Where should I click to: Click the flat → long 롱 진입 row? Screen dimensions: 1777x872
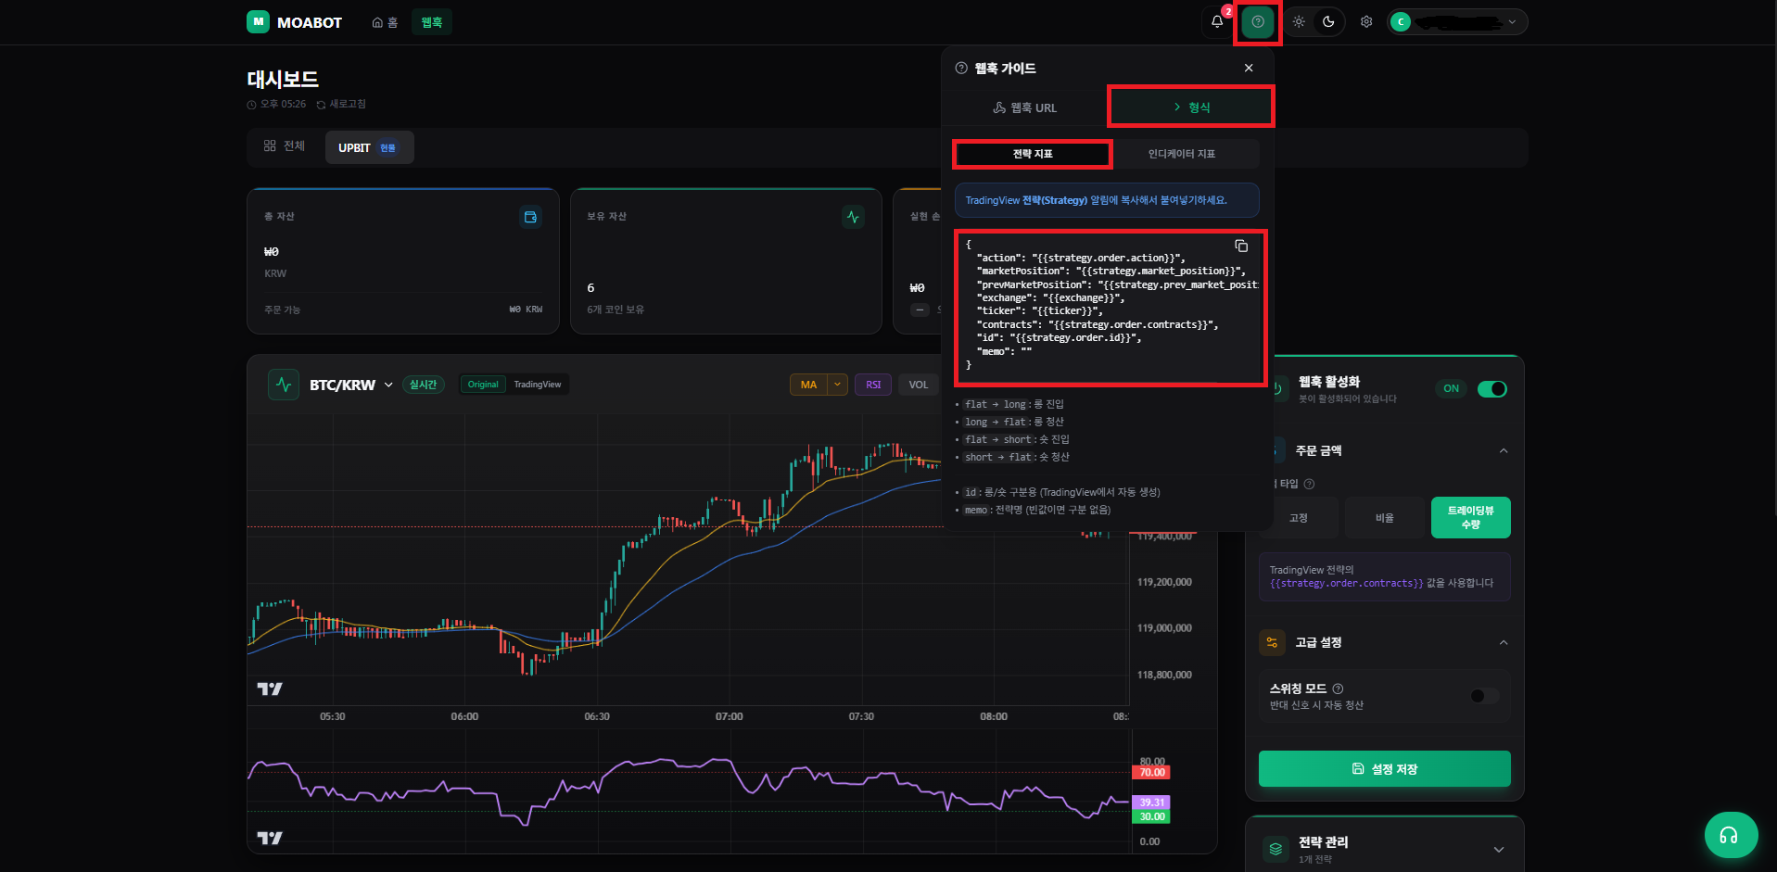[1014, 405]
